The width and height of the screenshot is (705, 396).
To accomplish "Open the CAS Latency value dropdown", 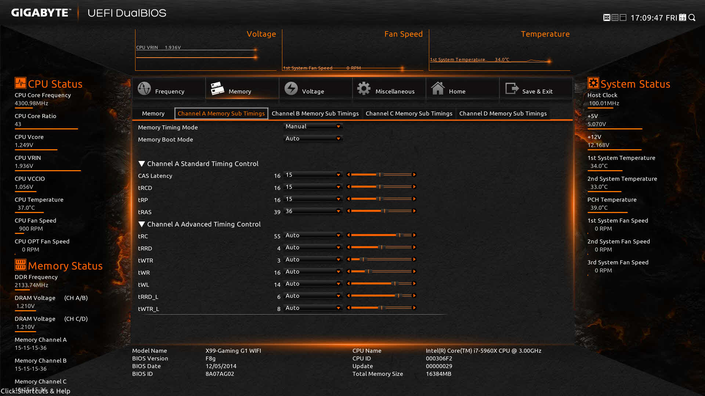I will pos(313,175).
